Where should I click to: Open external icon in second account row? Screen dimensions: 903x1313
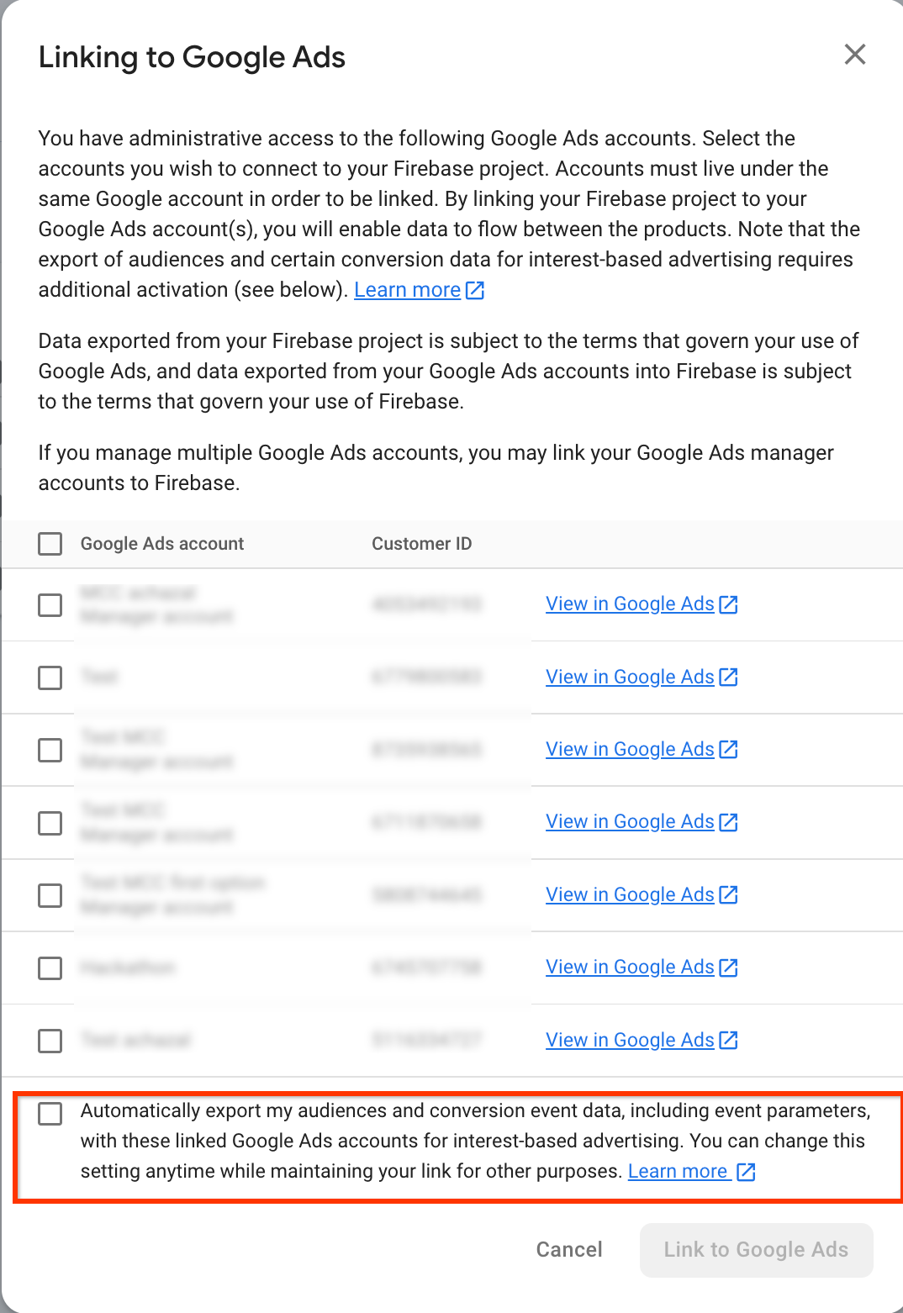[x=729, y=677]
